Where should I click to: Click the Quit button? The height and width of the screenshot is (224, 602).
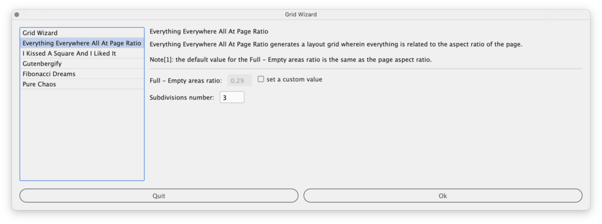point(159,196)
